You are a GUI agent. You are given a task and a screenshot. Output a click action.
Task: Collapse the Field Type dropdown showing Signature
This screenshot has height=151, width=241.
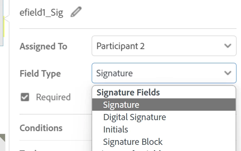click(164, 73)
